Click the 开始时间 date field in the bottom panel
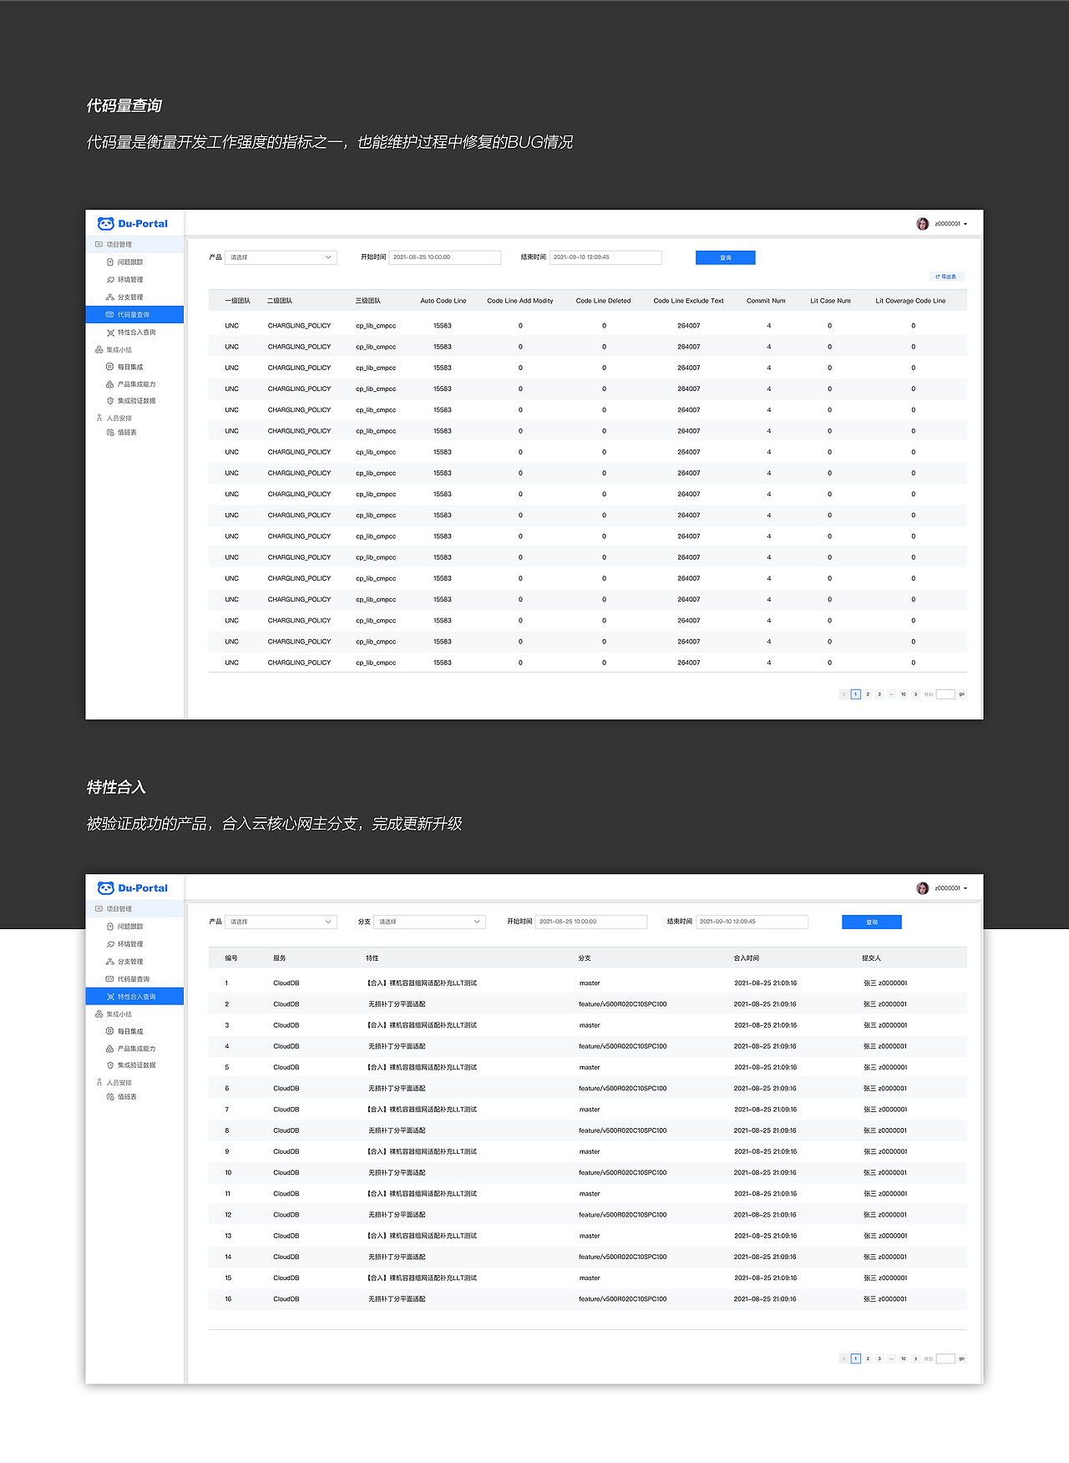Image resolution: width=1069 pixels, height=1463 pixels. (591, 922)
